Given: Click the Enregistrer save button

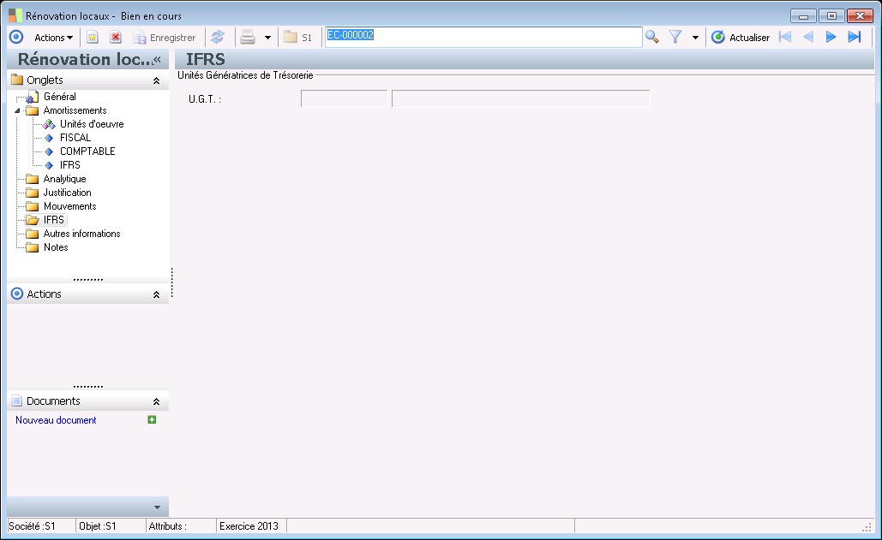Looking at the screenshot, I should tap(165, 38).
